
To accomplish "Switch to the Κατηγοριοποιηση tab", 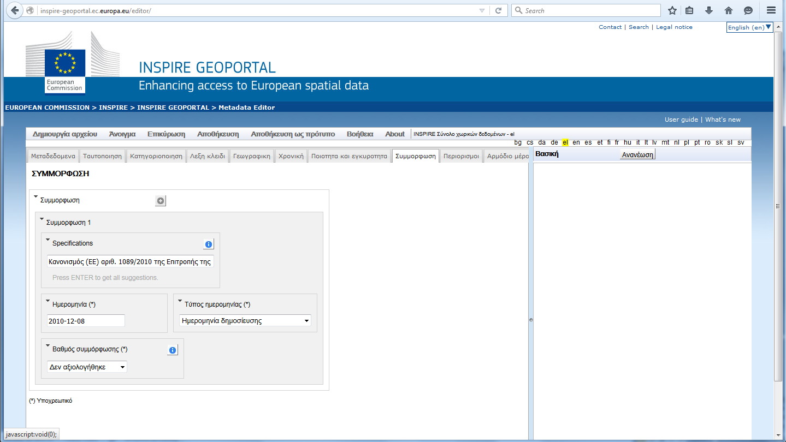I will pyautogui.click(x=156, y=156).
